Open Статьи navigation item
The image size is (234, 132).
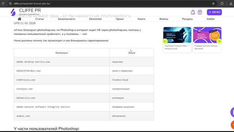pos(39,19)
